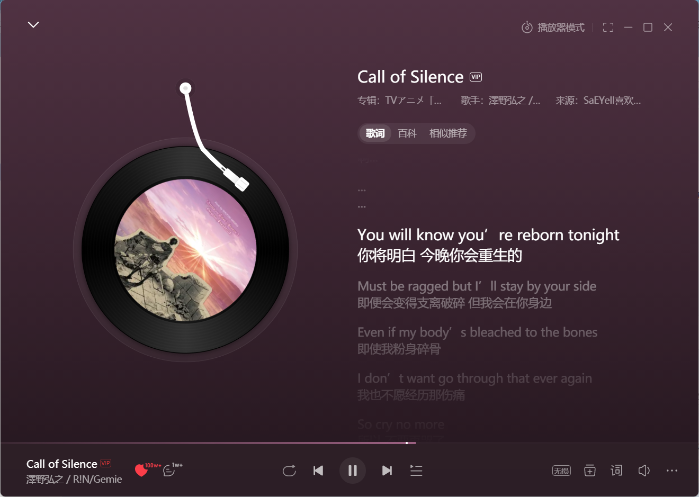Image resolution: width=699 pixels, height=497 pixels.
Task: Open the play queue list icon
Action: pyautogui.click(x=416, y=471)
